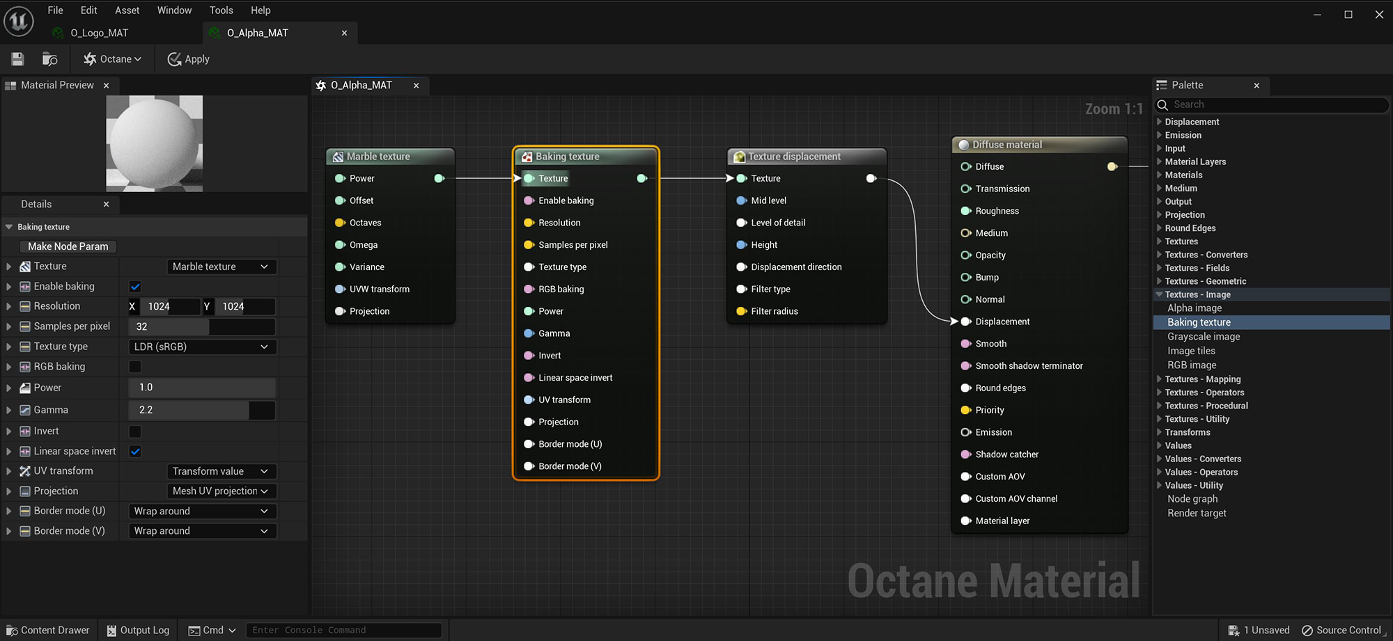Uncheck the Enable baking checkbox
The image size is (1393, 641).
[135, 287]
